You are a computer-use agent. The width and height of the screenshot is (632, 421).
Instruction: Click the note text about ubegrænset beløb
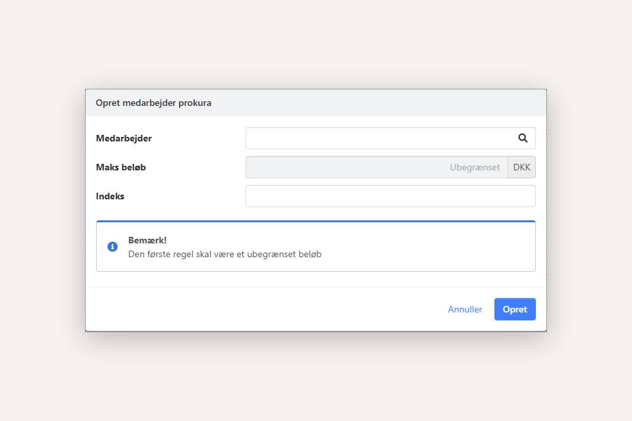(x=224, y=254)
